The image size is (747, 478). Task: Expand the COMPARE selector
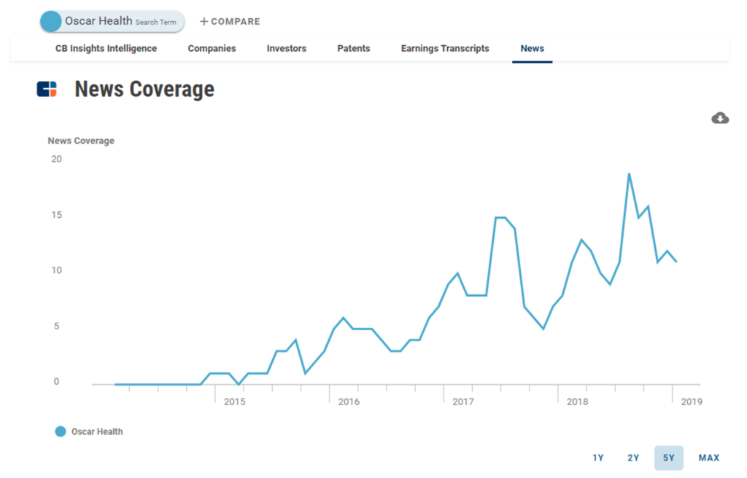tap(229, 21)
